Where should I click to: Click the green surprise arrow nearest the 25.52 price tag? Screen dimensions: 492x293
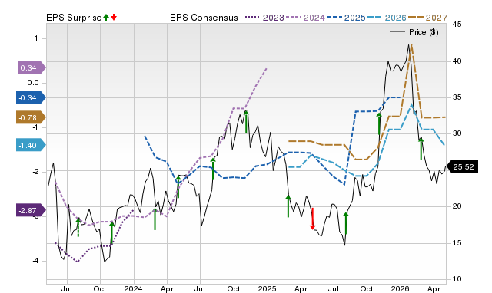pos(421,149)
